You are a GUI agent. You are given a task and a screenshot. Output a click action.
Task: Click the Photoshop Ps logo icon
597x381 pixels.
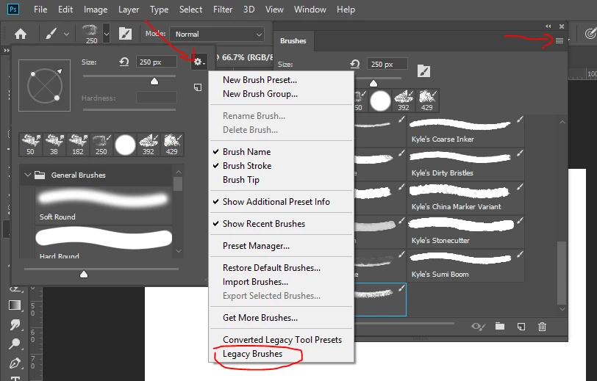click(13, 9)
